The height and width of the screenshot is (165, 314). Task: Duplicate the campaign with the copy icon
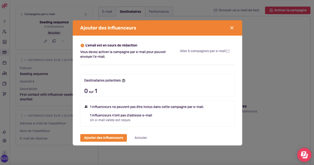point(54,41)
